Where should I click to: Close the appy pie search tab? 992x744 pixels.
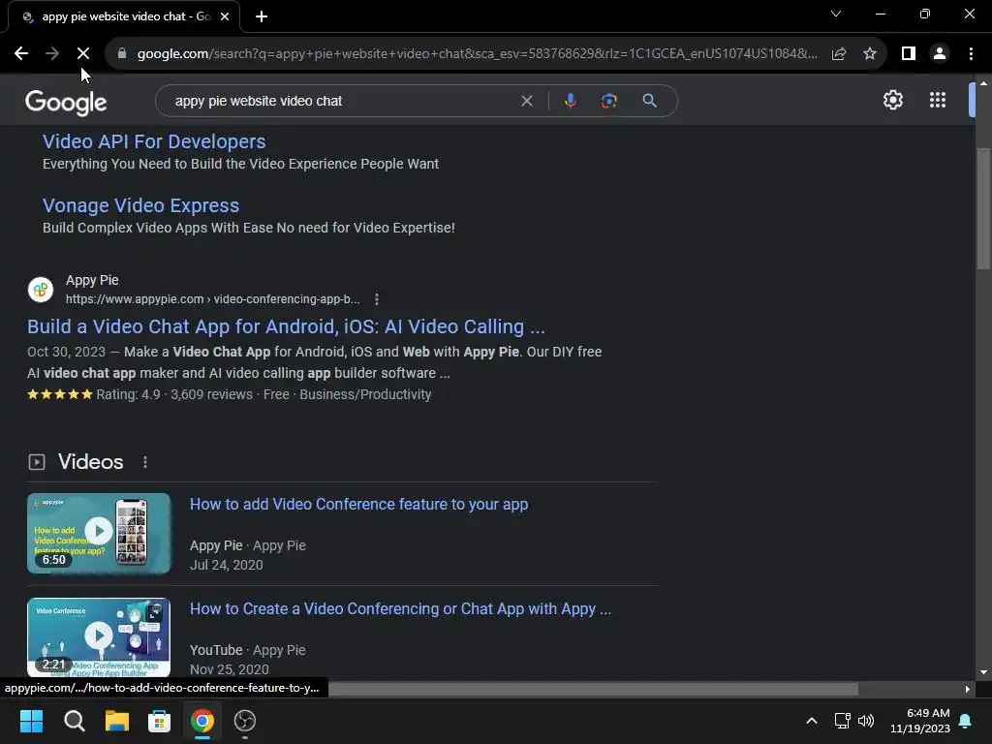(x=225, y=16)
